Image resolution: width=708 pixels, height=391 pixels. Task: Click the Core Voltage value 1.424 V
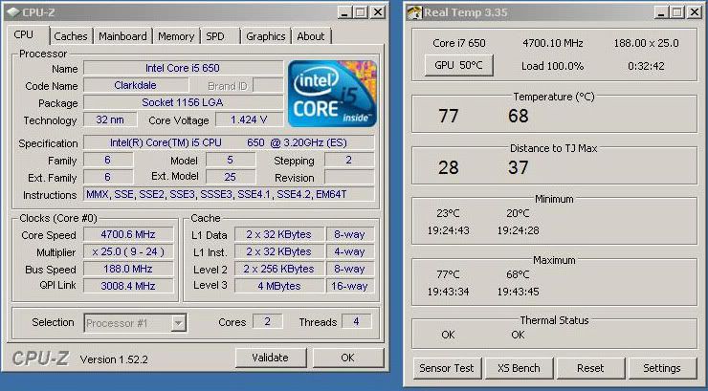pyautogui.click(x=250, y=119)
